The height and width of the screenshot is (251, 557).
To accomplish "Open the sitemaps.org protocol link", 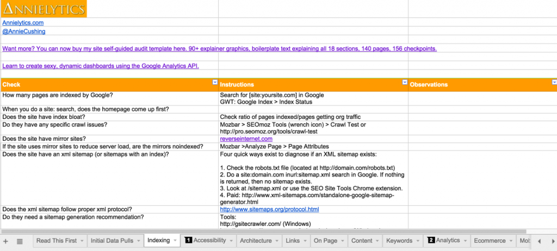I will click(x=270, y=210).
